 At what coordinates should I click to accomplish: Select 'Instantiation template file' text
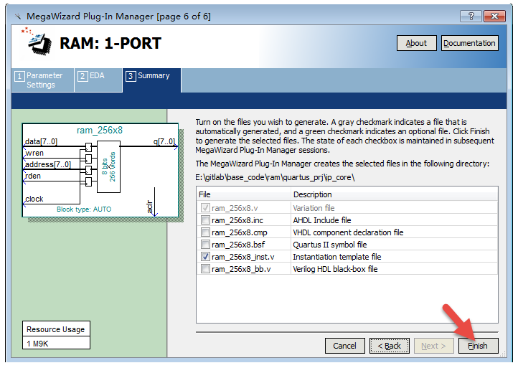pos(337,257)
